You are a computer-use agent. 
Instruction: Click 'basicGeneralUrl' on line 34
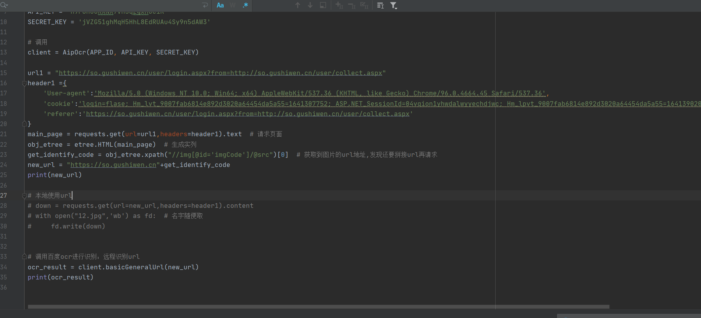click(134, 267)
